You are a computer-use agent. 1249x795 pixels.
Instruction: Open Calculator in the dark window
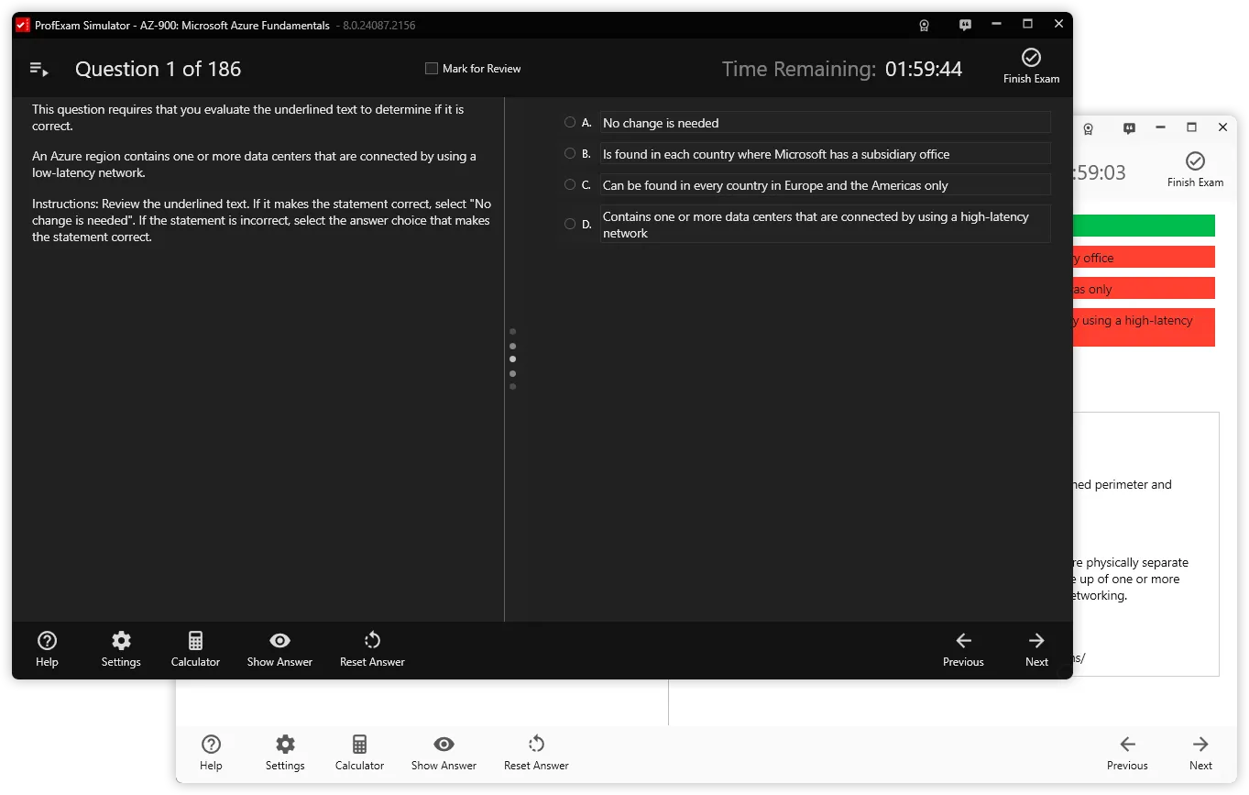[195, 649]
